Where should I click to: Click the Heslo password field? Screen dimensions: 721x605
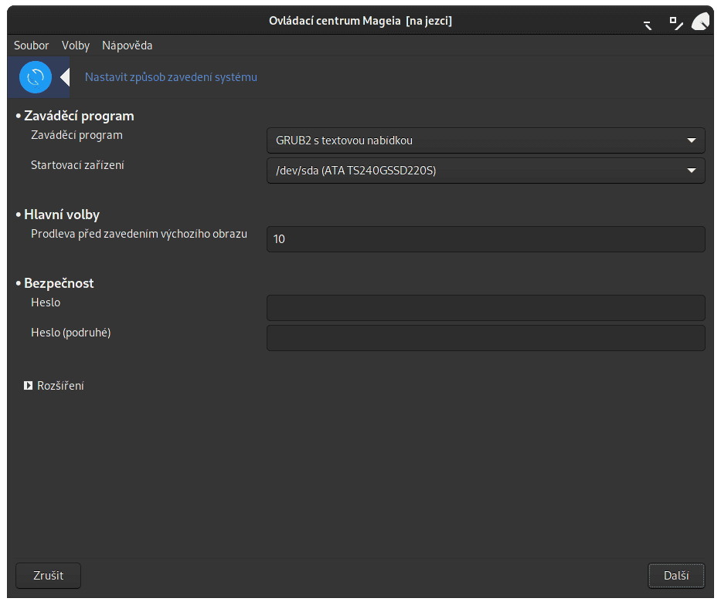[485, 307]
